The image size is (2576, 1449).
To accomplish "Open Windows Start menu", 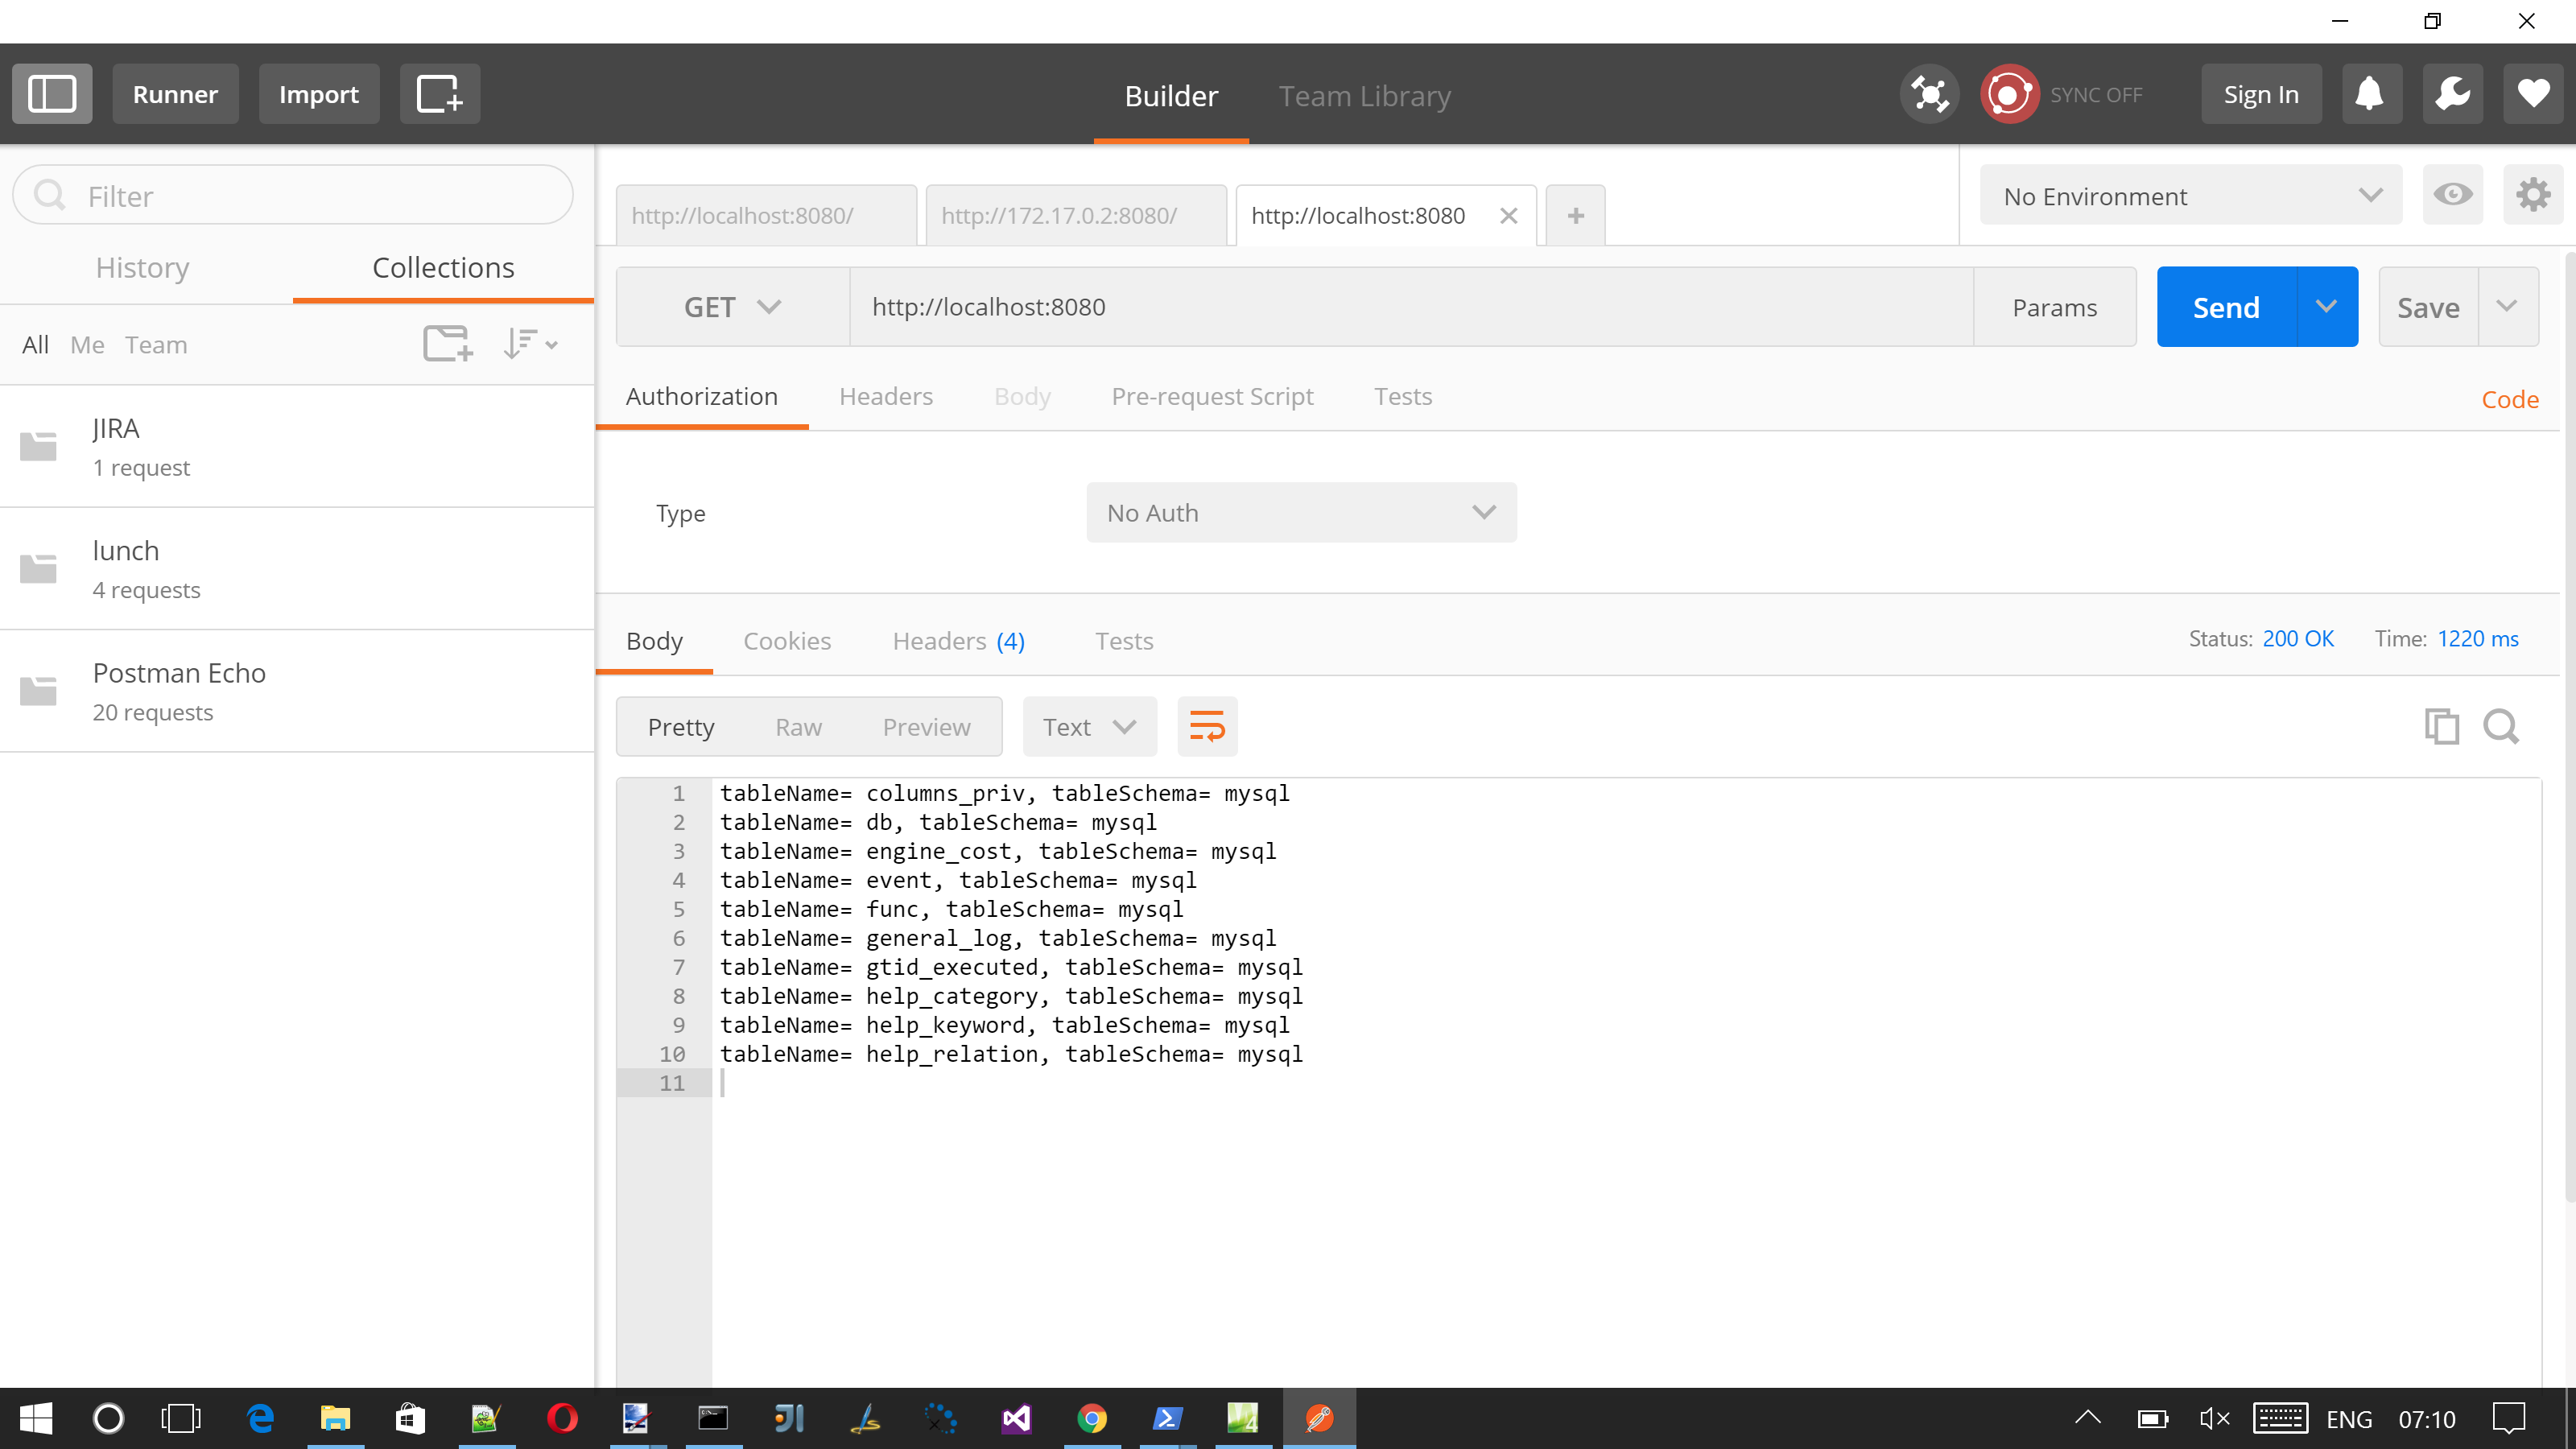I will pos(36,1418).
